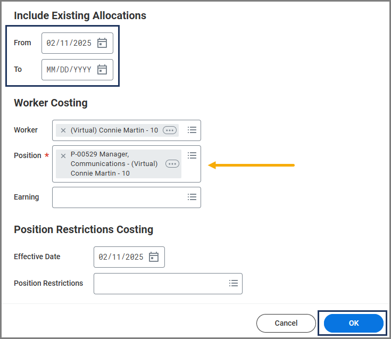This screenshot has height=339, width=391.
Task: Open related actions for position P-00529
Action: click(x=172, y=164)
